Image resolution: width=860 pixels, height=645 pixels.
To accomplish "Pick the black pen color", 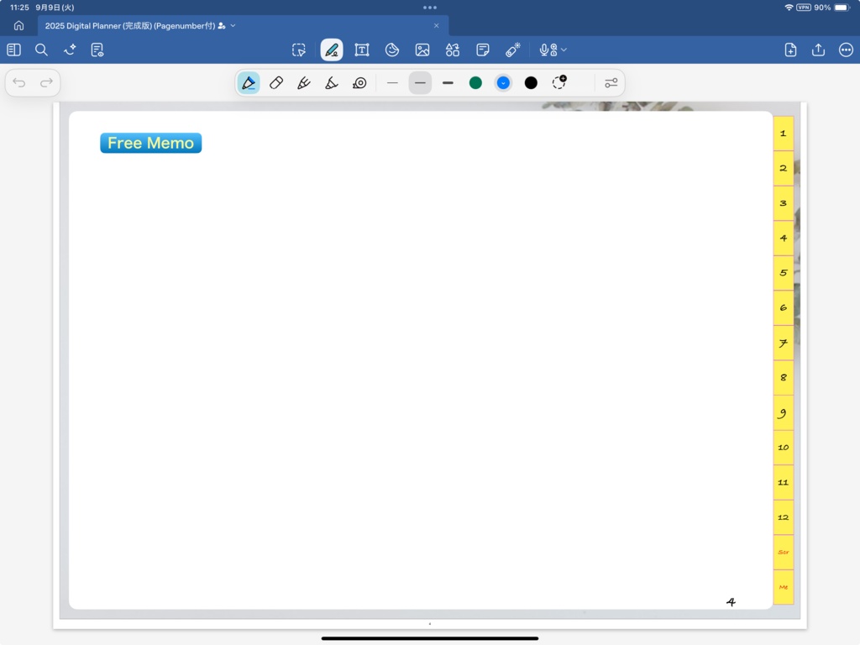I will point(531,83).
